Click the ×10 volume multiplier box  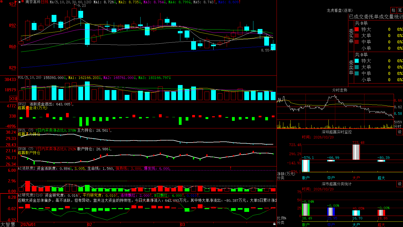click(13, 99)
